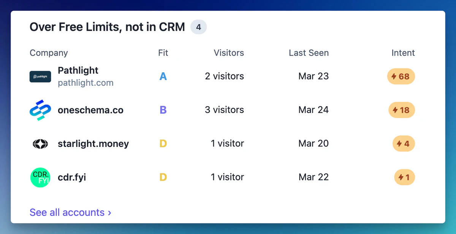This screenshot has height=234, width=456.
Task: Click the 1 visitor cell for cdr.fyi
Action: (x=227, y=177)
